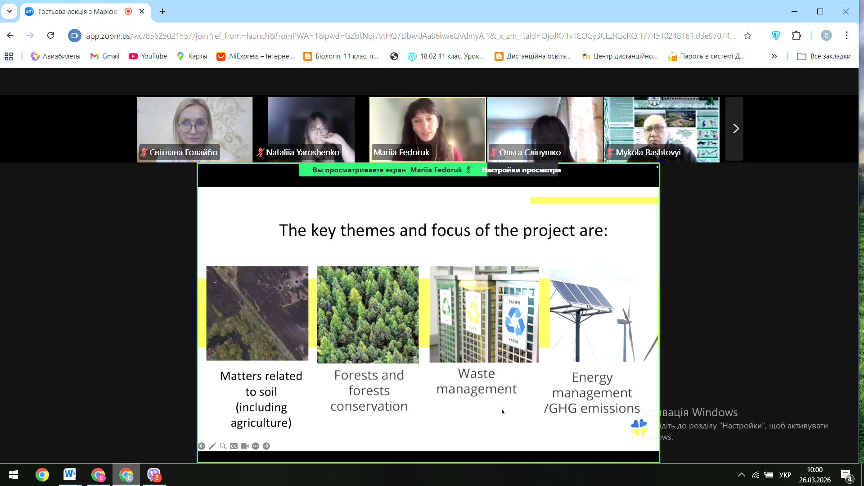The width and height of the screenshot is (864, 486).
Task: Bookmark this page with the star icon
Action: tap(747, 36)
